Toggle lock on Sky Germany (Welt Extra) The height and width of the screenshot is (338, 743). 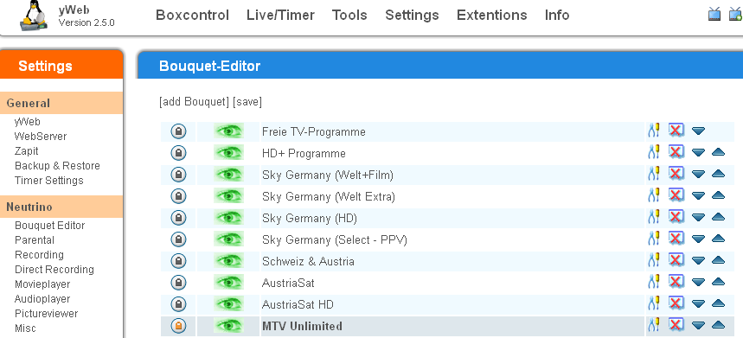coord(179,196)
